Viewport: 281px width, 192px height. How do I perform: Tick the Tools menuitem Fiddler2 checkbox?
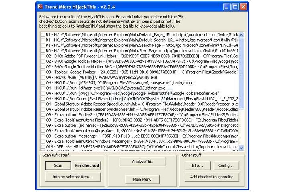[43, 120]
